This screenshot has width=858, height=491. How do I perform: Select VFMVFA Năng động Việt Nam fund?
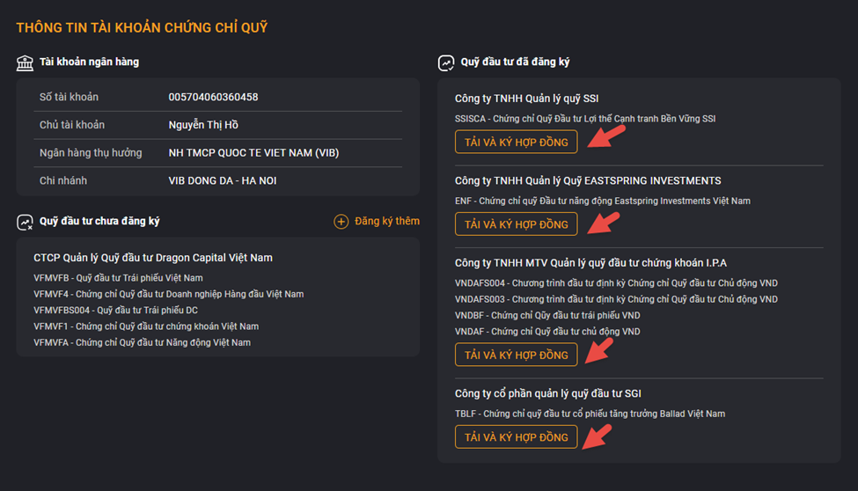click(143, 342)
